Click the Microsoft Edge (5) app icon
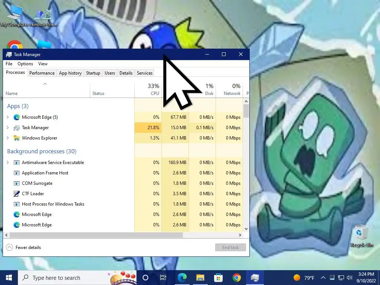This screenshot has height=285, width=380. [x=16, y=117]
